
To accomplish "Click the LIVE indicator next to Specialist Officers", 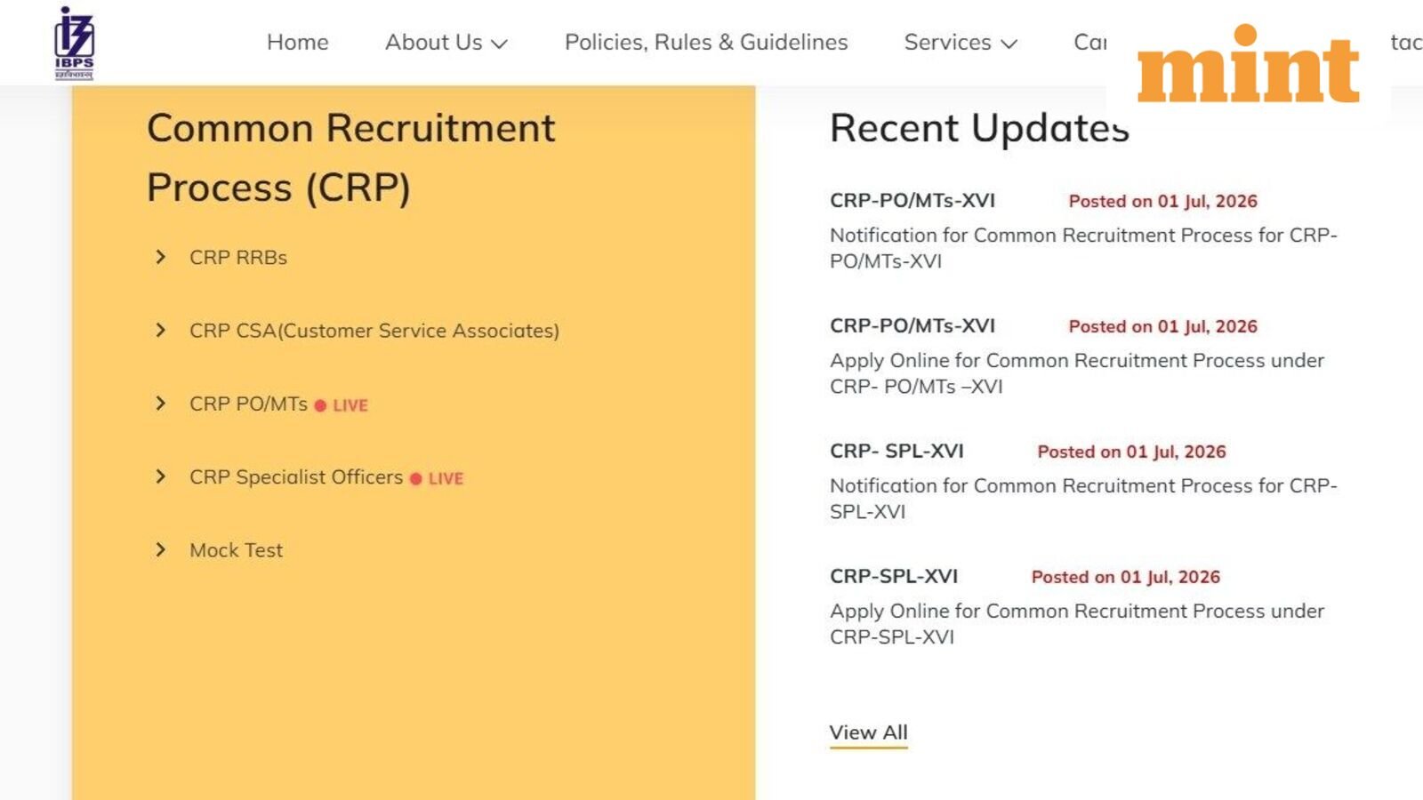I will click(437, 478).
